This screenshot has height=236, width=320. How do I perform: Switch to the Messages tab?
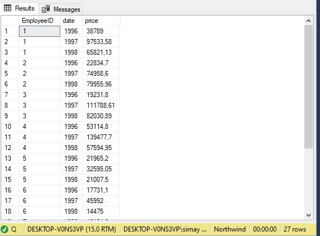tap(61, 9)
